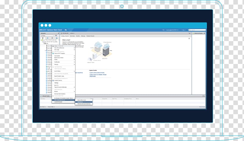Open Connection submenu
Viewport: 244px width, 141px height.
63,56
